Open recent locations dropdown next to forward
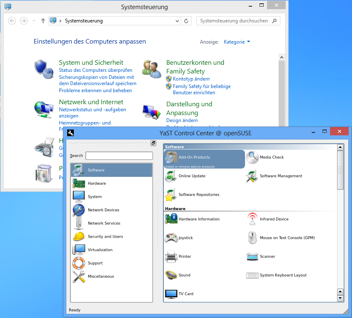This screenshot has width=352, height=318. tap(34, 21)
